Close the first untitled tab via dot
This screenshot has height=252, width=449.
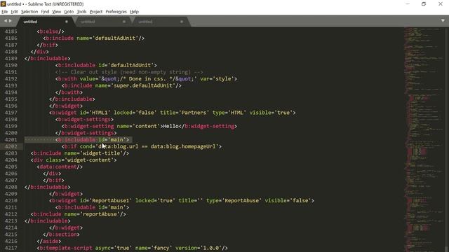(x=67, y=22)
